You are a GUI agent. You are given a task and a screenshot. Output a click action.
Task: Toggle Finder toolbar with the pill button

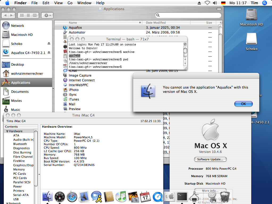click(x=219, y=9)
